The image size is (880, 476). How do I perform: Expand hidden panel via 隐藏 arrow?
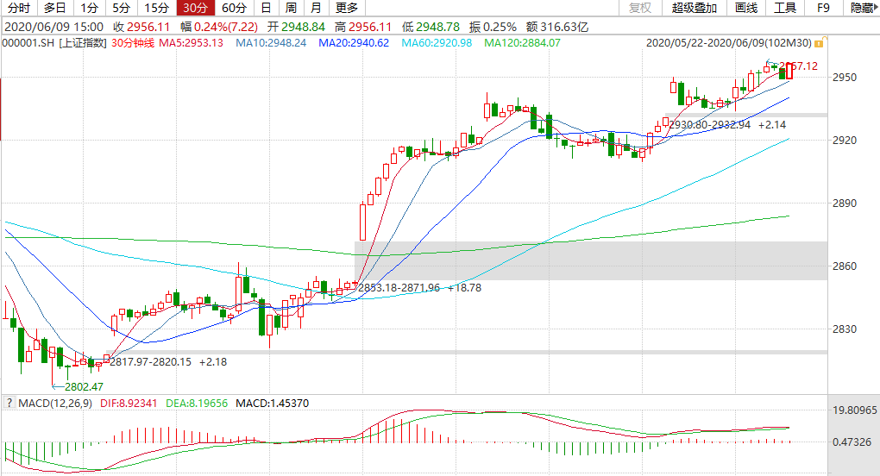point(863,8)
